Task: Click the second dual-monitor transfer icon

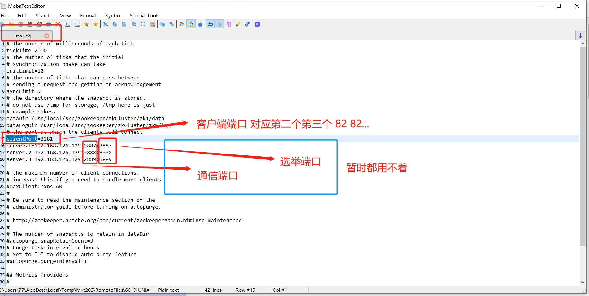Action: point(172,24)
